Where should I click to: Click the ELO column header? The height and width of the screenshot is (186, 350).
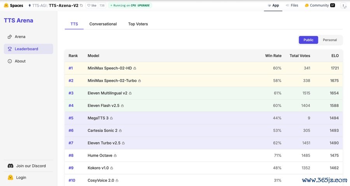[x=335, y=56]
